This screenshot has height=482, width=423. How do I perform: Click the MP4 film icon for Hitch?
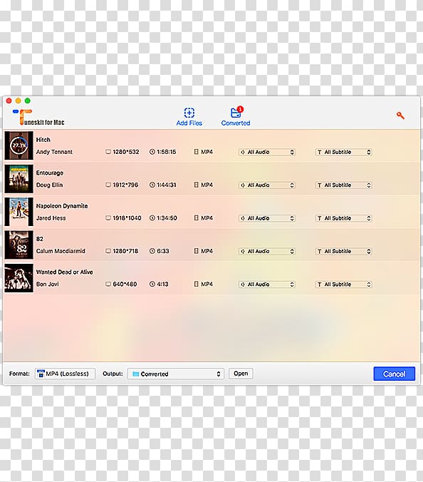[x=196, y=152]
